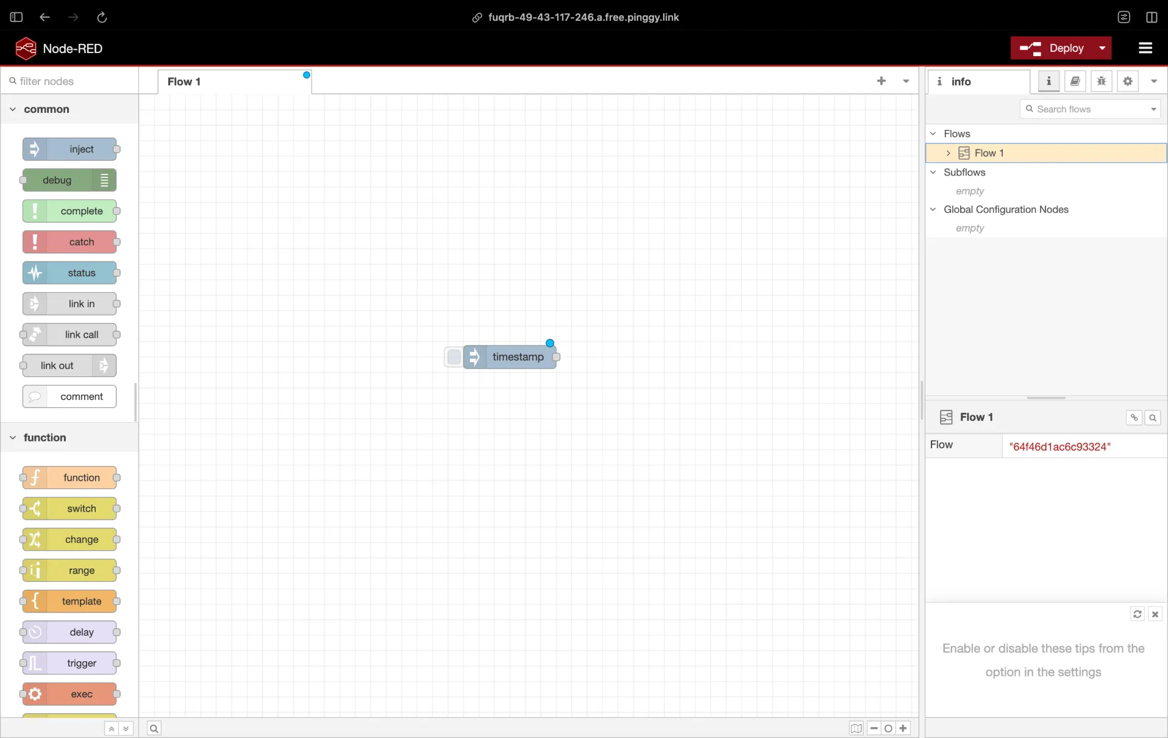Select the switch node under function

pyautogui.click(x=69, y=509)
